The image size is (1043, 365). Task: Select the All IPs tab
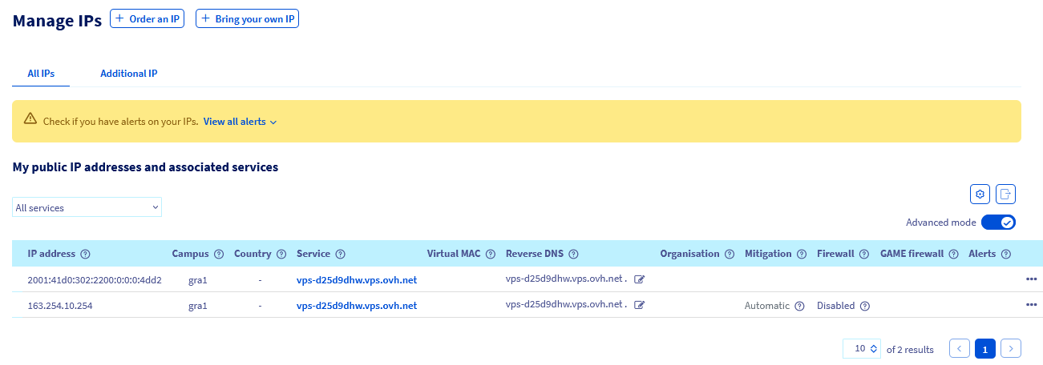41,74
